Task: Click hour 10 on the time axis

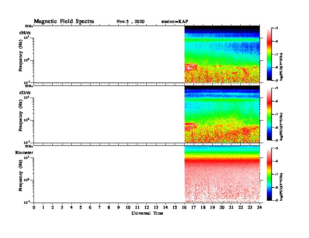Action: (128, 208)
